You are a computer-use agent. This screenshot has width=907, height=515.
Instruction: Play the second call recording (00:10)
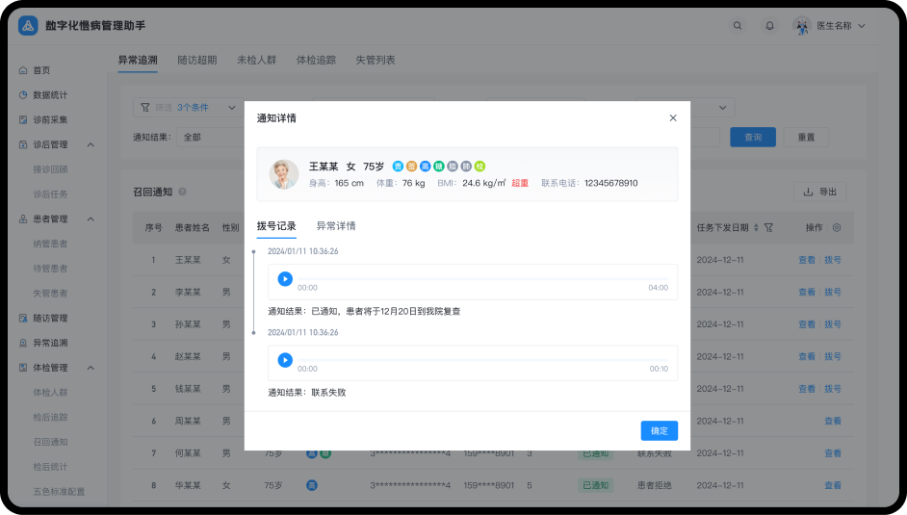pos(285,360)
